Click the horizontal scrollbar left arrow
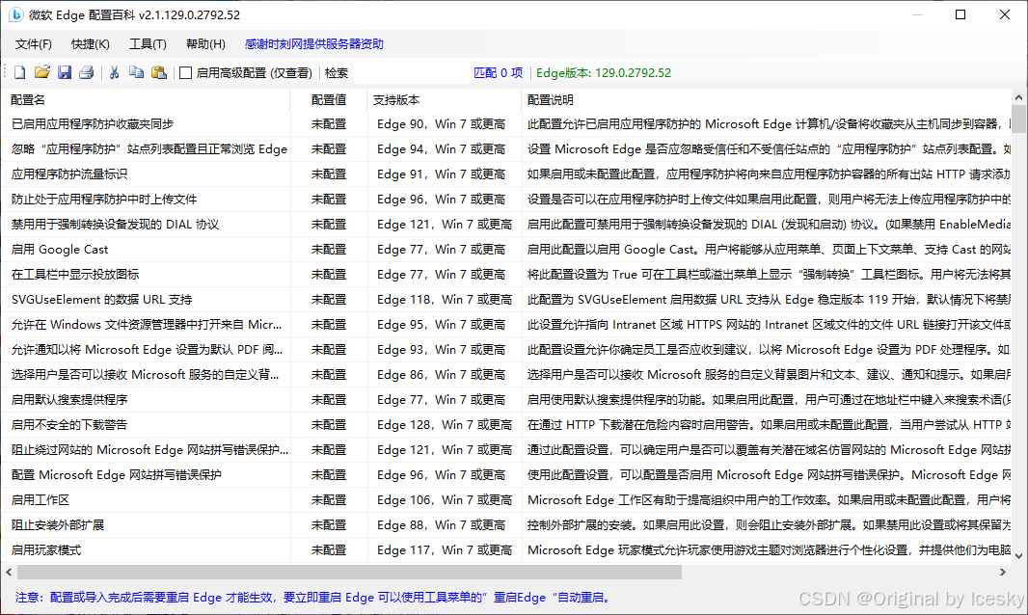The width and height of the screenshot is (1028, 615). click(x=9, y=573)
